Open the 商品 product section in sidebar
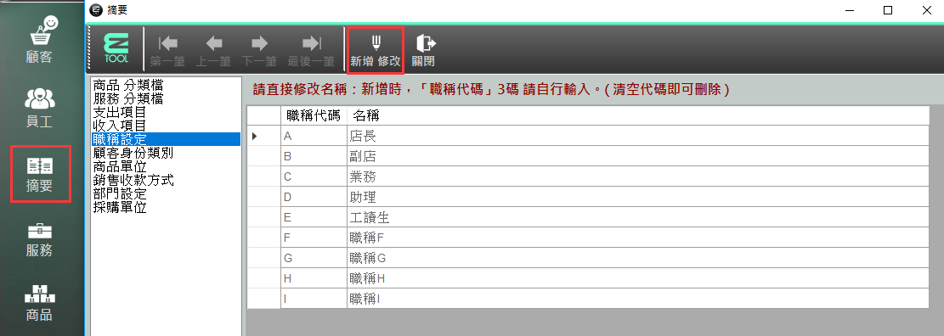Viewport: 944px width, 336px height. pyautogui.click(x=39, y=304)
